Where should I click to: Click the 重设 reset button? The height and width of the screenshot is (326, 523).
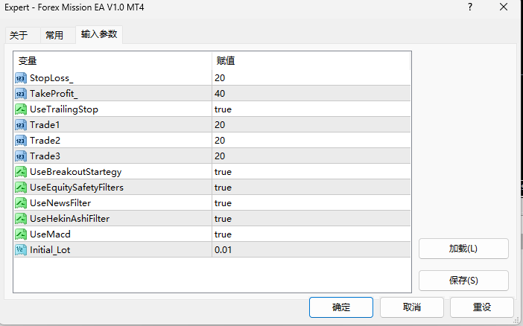482,307
